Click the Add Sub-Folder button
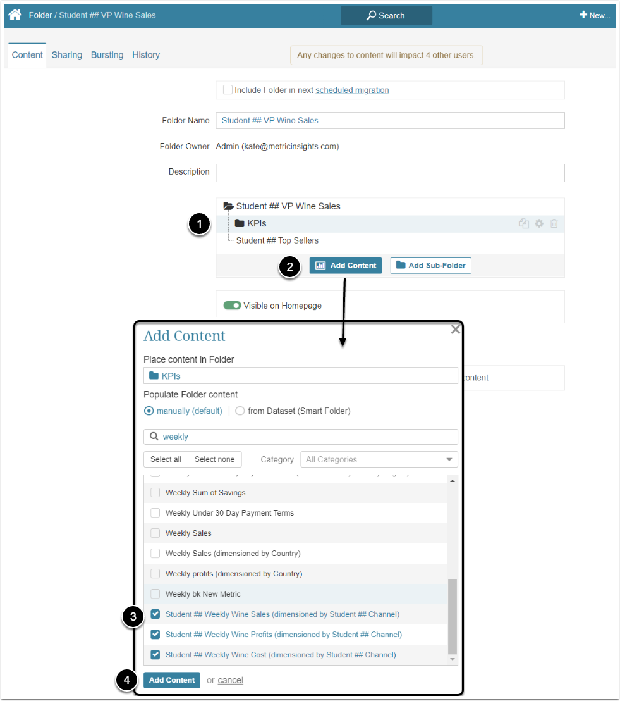This screenshot has height=701, width=620. 430,266
